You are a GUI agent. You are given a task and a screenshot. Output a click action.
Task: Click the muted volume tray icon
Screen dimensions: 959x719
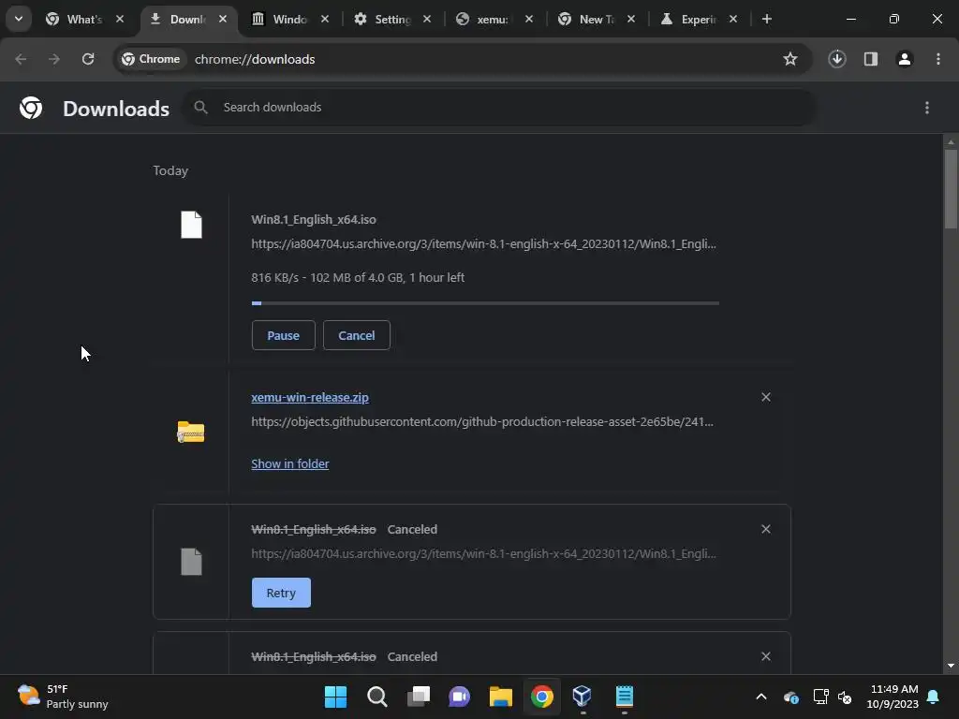(845, 697)
